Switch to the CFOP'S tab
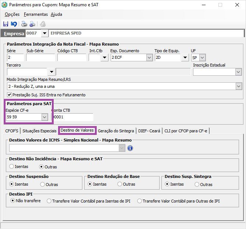Image resolution: width=246 pixels, height=229 pixels. [13, 130]
